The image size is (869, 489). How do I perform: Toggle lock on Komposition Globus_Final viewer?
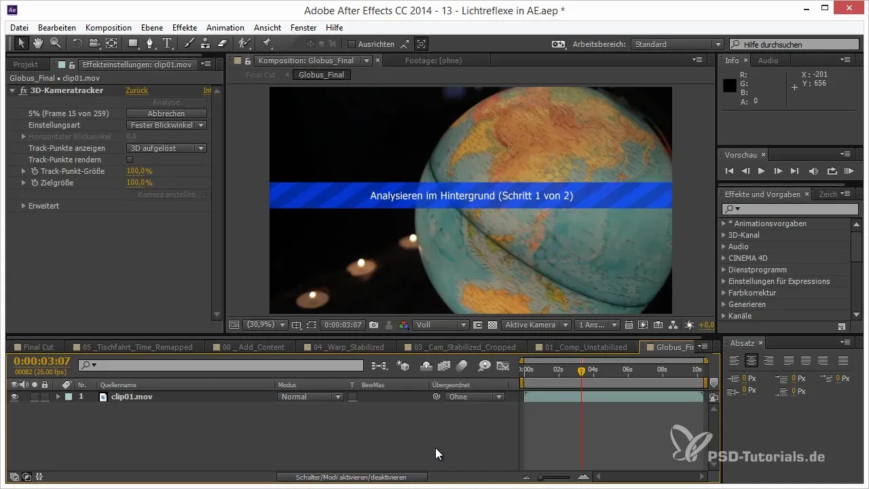247,60
